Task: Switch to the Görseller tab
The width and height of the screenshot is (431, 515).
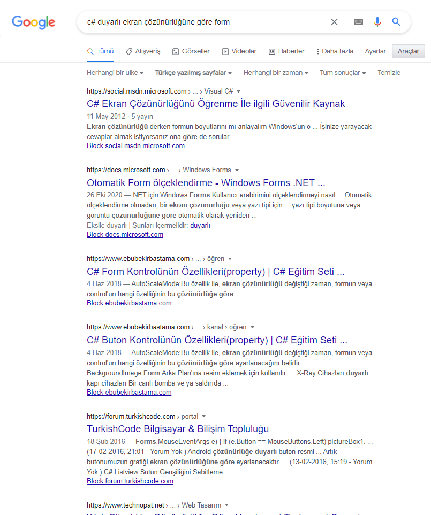Action: point(191,51)
